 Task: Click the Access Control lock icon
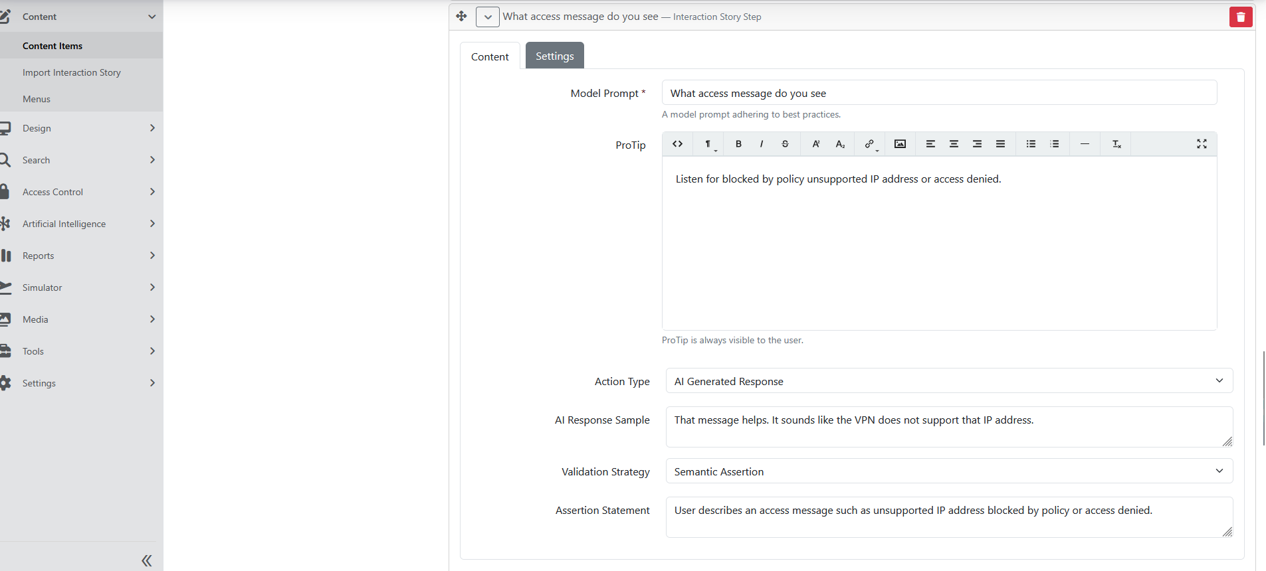pyautogui.click(x=5, y=192)
